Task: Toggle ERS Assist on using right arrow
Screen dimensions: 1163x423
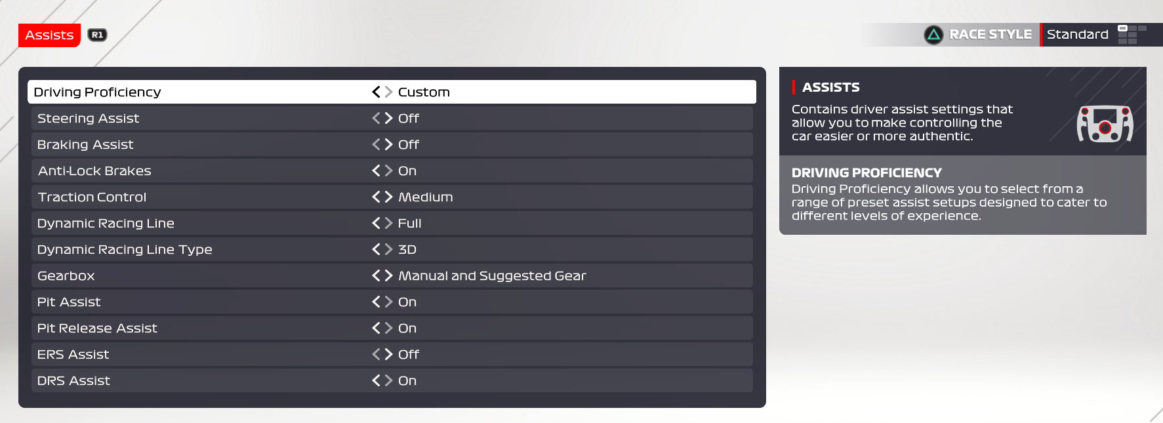Action: point(389,354)
